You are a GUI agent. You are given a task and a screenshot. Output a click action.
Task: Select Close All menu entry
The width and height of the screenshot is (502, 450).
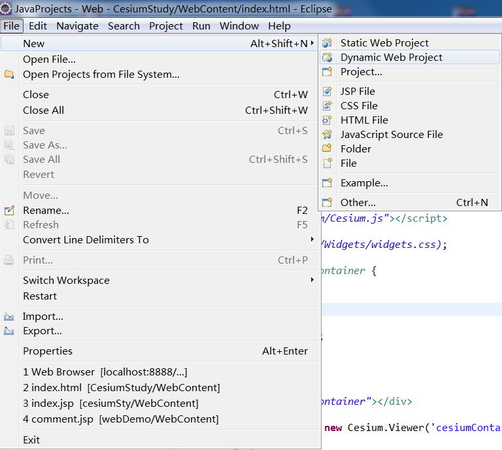coord(161,110)
